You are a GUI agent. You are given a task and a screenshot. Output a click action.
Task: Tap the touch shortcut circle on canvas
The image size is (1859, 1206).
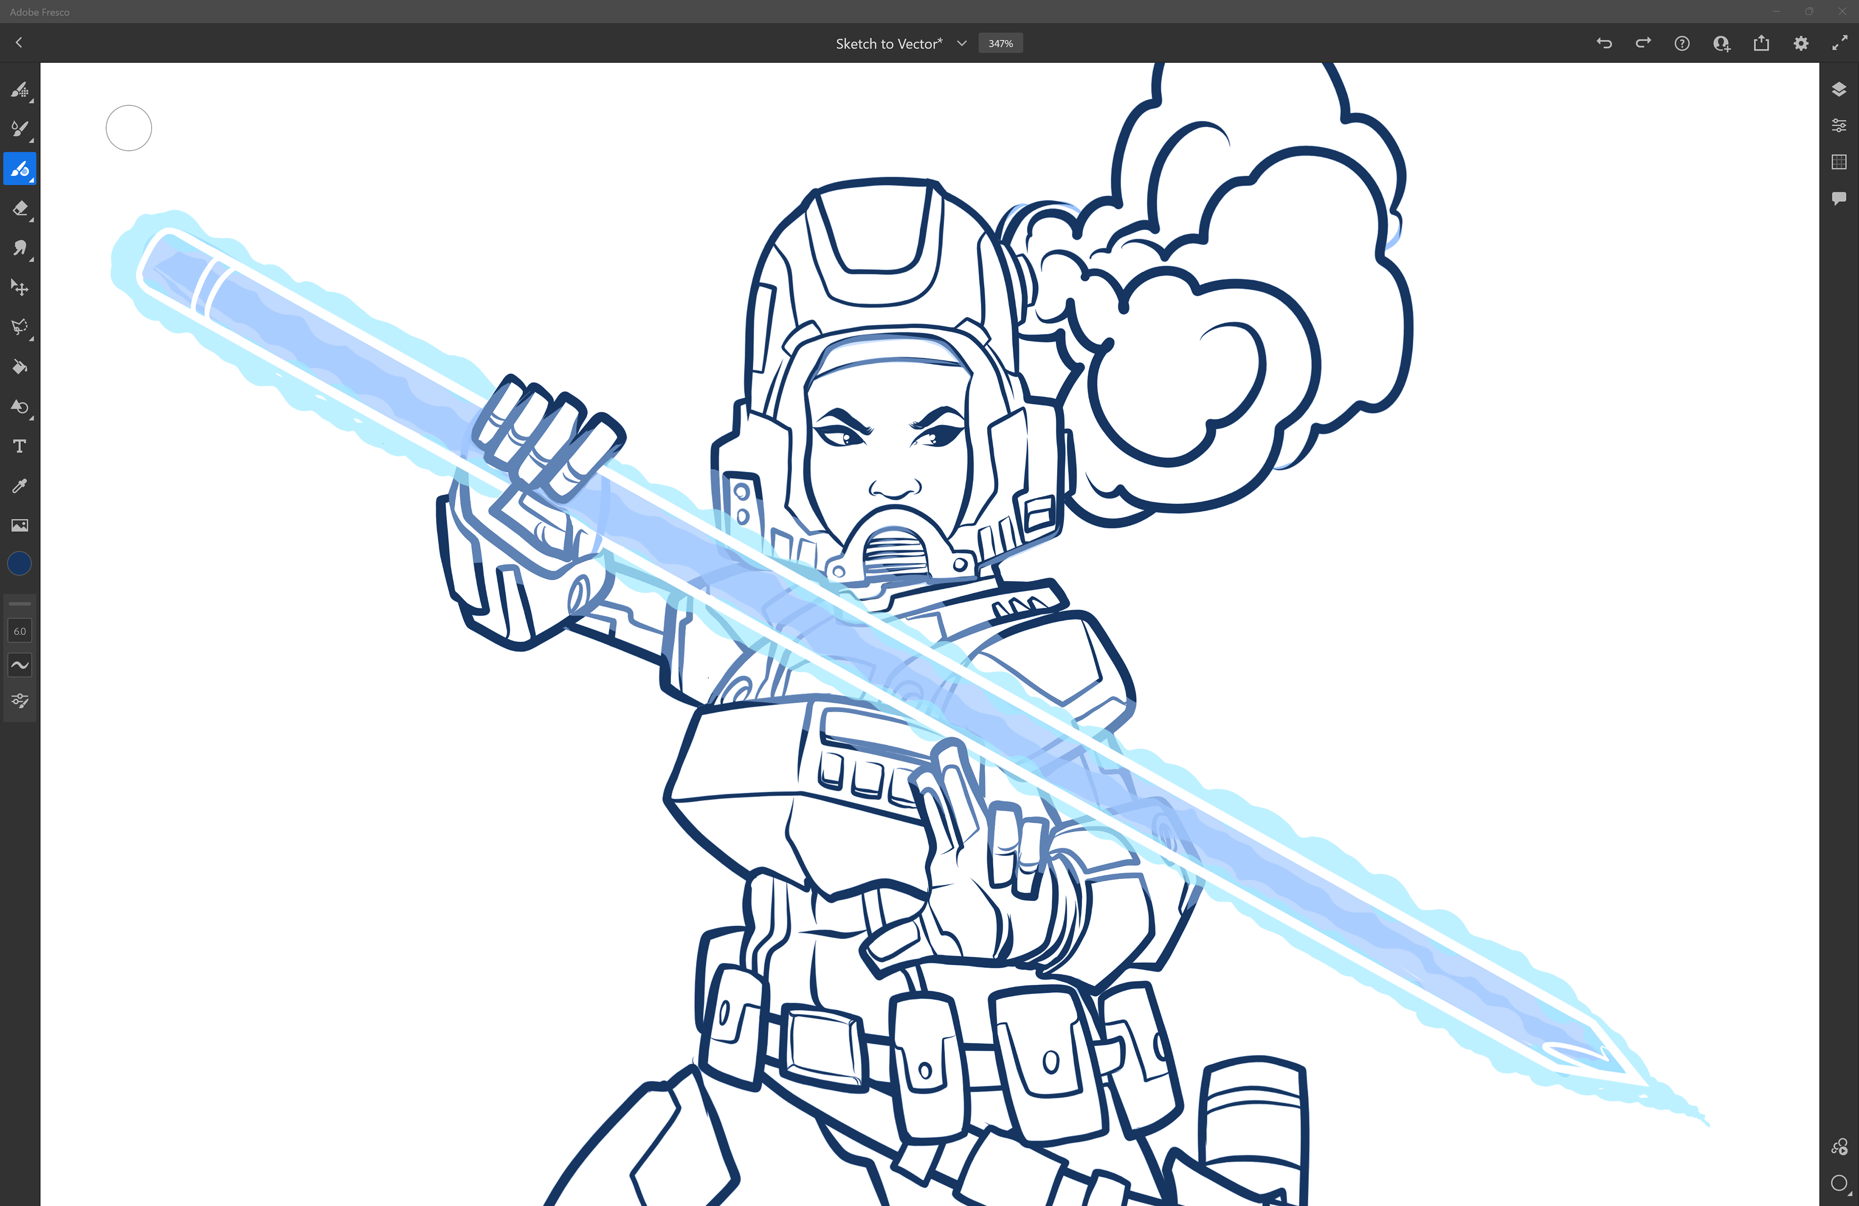[129, 128]
